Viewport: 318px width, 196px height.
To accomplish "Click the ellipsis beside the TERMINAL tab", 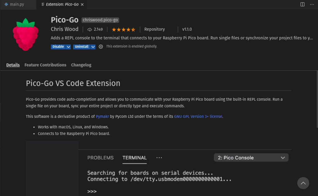I will click(x=159, y=158).
